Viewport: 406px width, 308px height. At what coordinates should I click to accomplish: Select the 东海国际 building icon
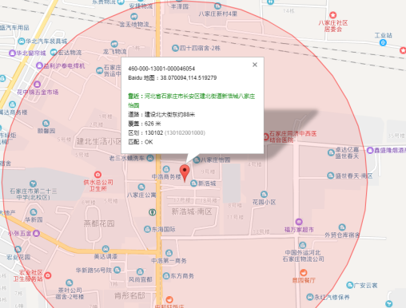pyautogui.click(x=147, y=229)
